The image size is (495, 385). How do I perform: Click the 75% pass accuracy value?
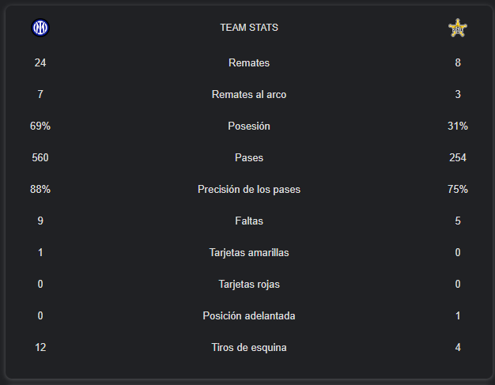pyautogui.click(x=458, y=189)
